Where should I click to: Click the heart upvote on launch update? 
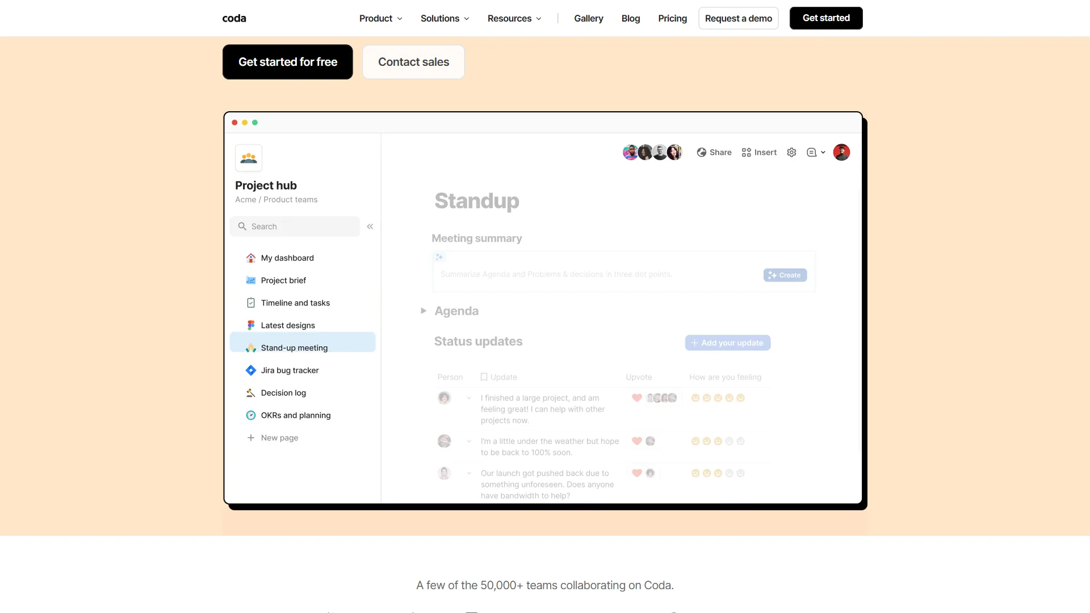point(637,473)
